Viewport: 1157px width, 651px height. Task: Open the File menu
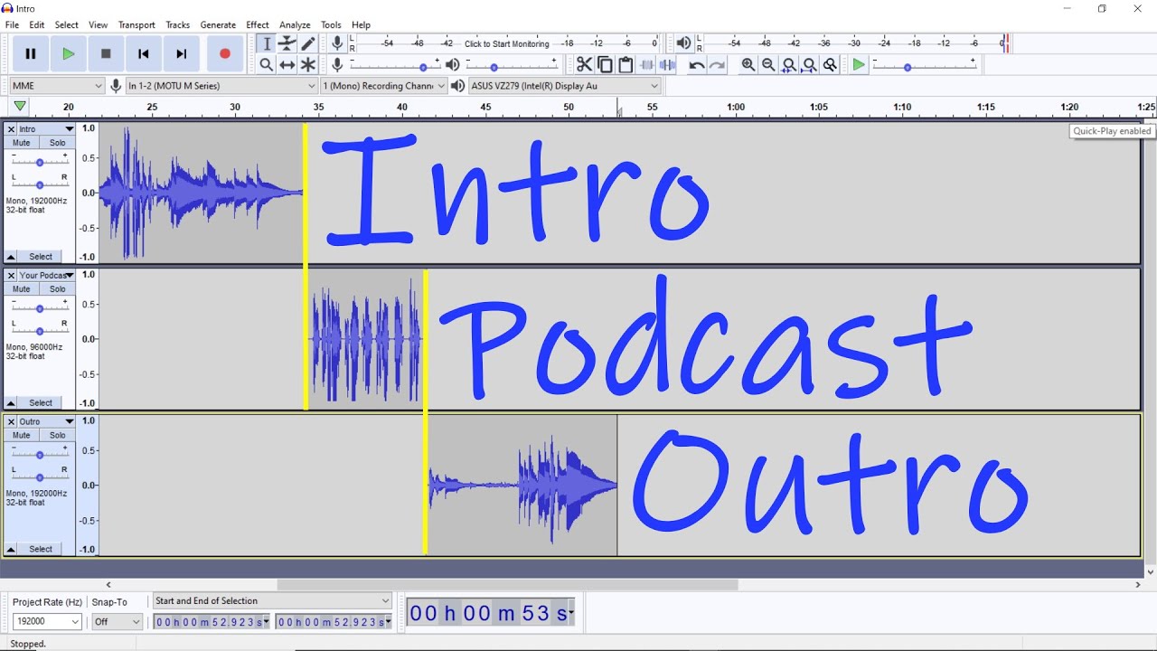click(12, 25)
